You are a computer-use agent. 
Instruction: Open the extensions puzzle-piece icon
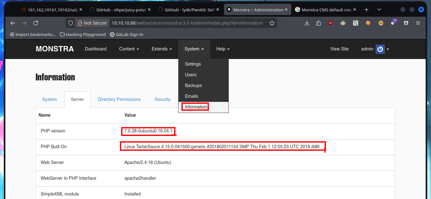point(318,23)
